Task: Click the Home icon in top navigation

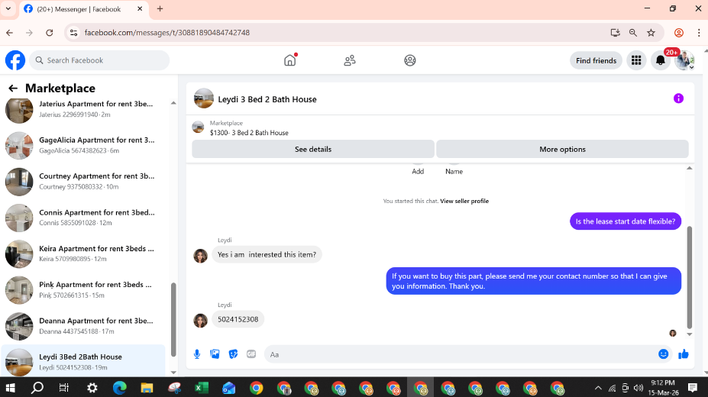Action: coord(290,60)
